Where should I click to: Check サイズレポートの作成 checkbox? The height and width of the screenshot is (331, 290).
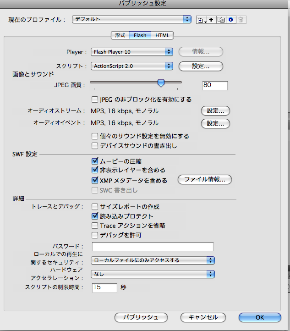tap(95, 207)
